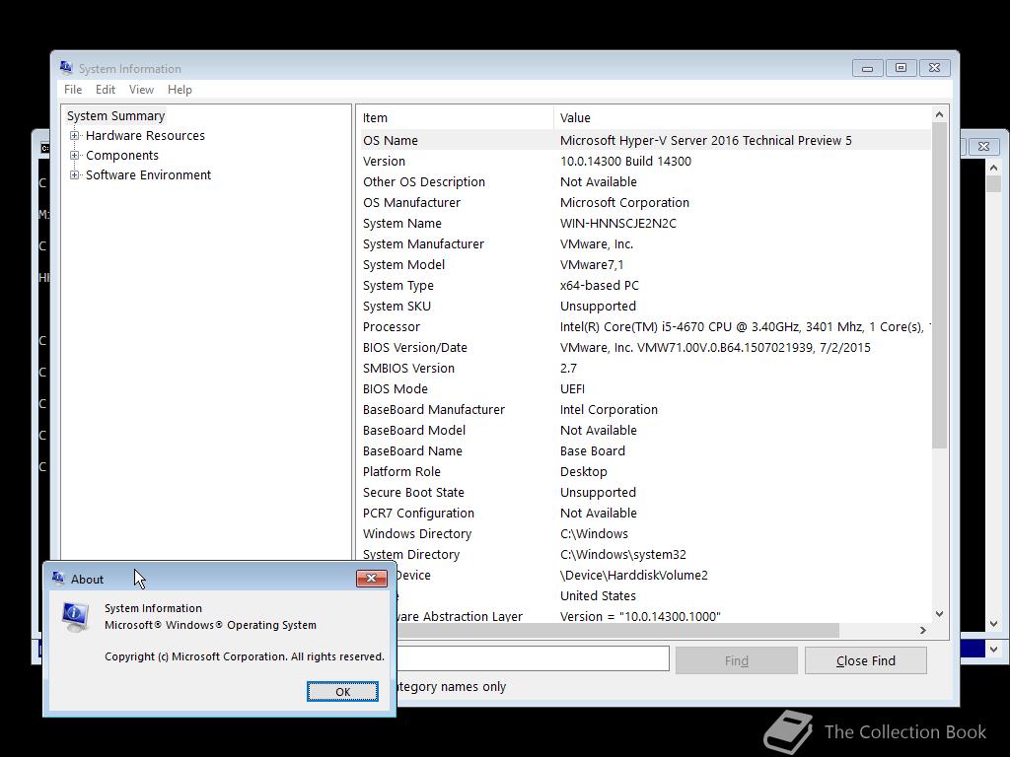
Task: Select the BaseBoard Manufacturer row
Action: 644,409
